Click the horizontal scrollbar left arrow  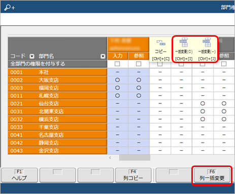point(110,158)
